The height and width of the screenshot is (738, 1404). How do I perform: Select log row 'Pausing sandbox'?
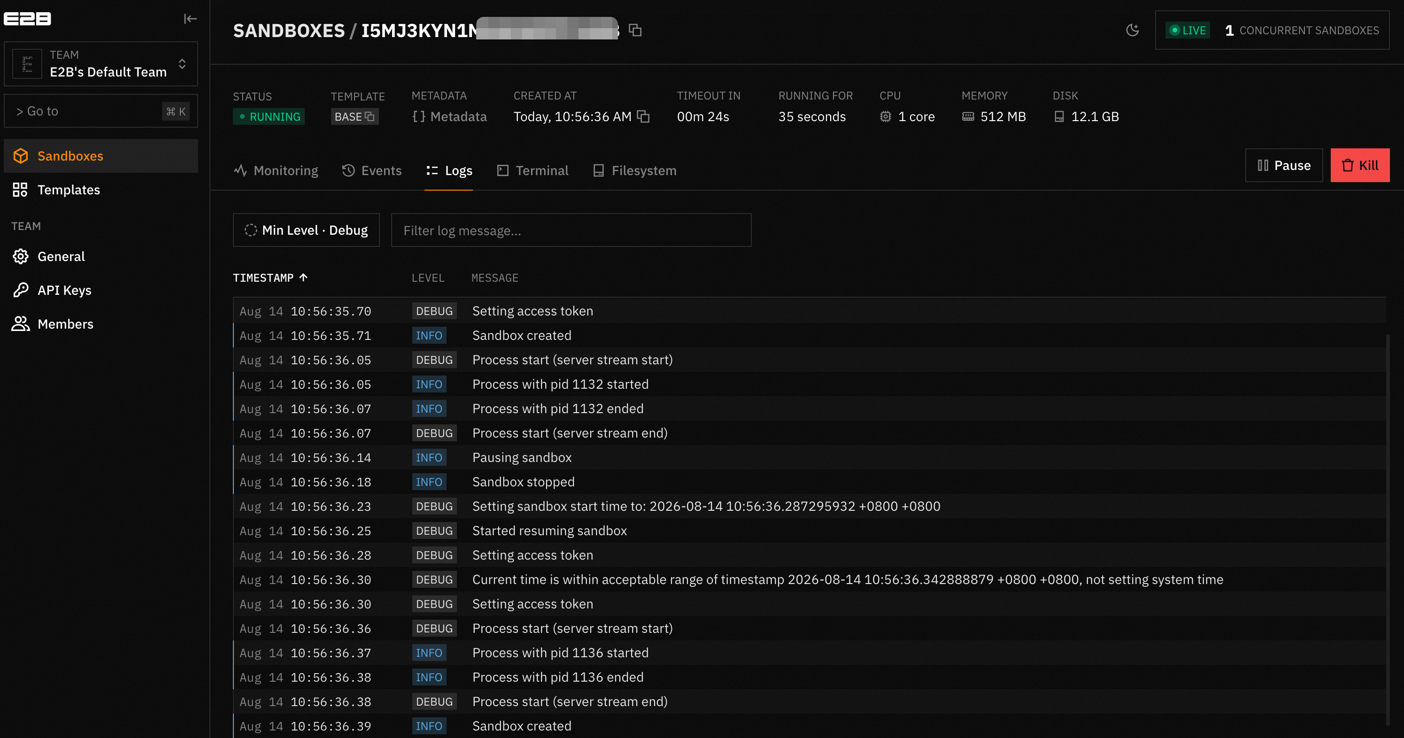point(810,457)
